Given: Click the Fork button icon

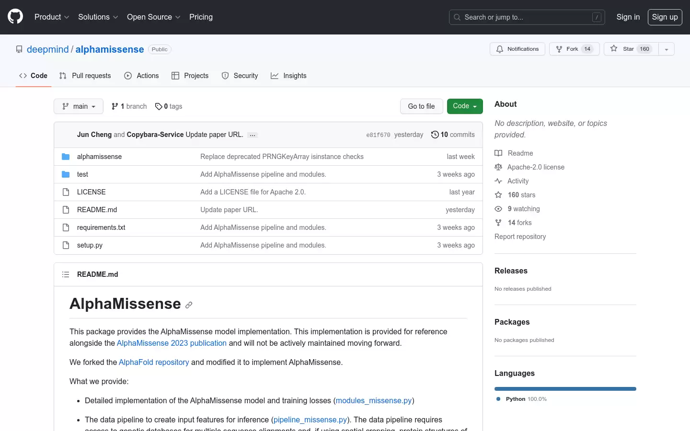Looking at the screenshot, I should click(559, 49).
